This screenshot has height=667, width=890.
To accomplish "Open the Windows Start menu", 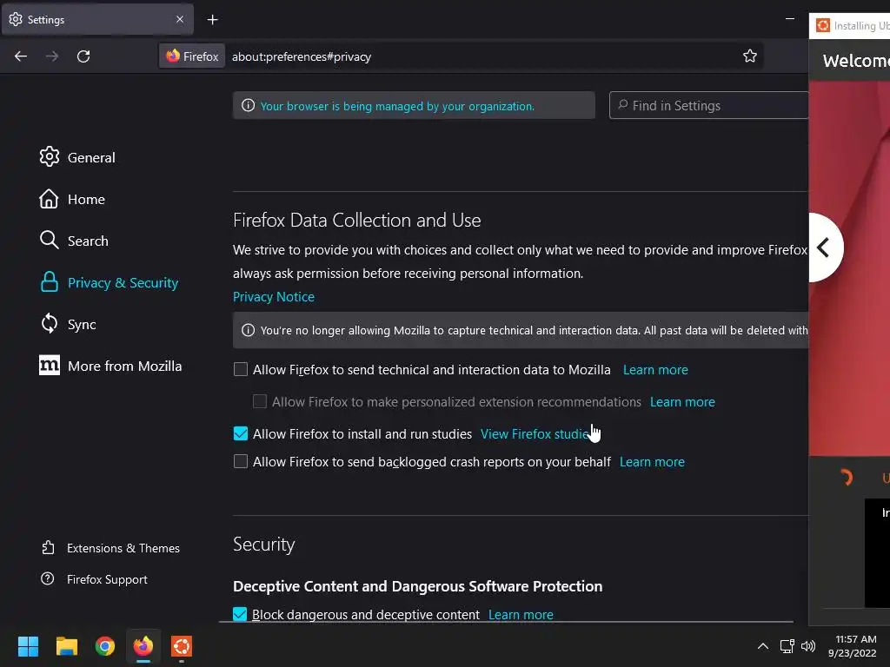I will [29, 646].
